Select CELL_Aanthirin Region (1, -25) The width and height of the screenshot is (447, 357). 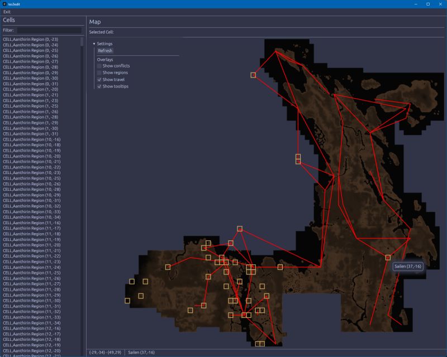pyautogui.click(x=31, y=106)
